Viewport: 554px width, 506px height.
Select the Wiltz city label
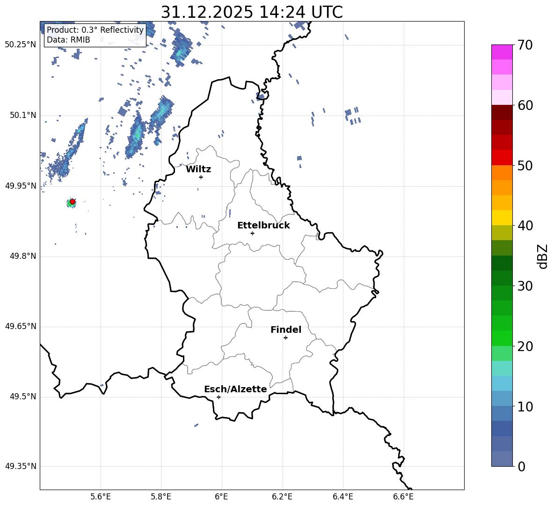pos(198,169)
